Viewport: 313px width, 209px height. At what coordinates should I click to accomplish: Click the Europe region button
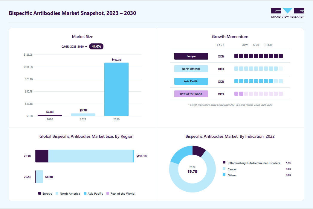(191, 56)
